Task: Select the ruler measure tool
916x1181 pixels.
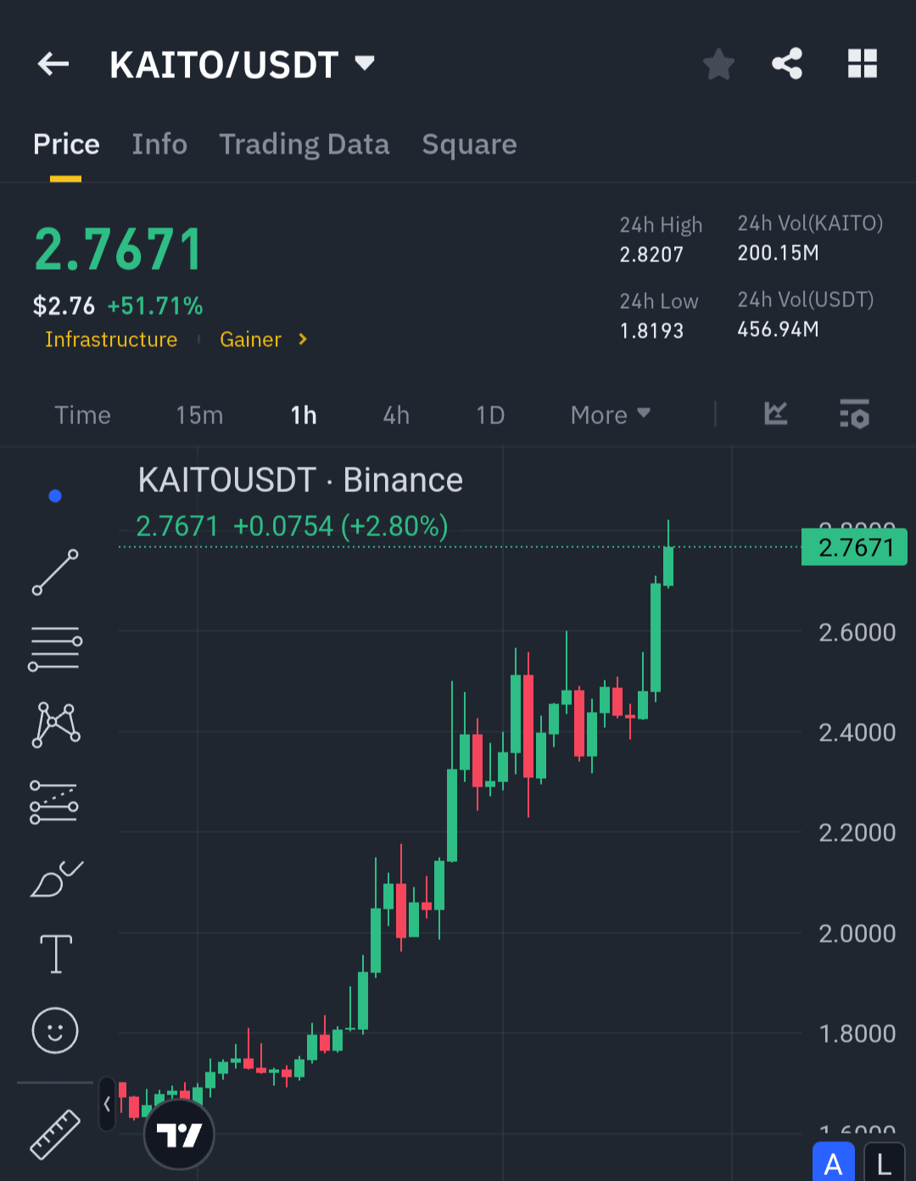Action: coord(55,1134)
